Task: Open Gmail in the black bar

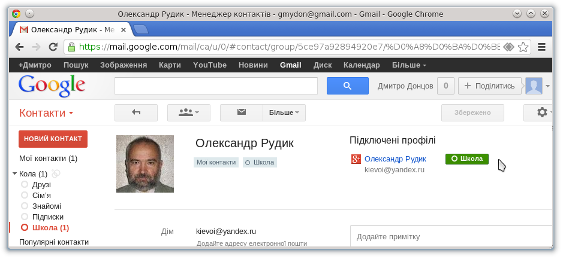Action: click(x=290, y=65)
